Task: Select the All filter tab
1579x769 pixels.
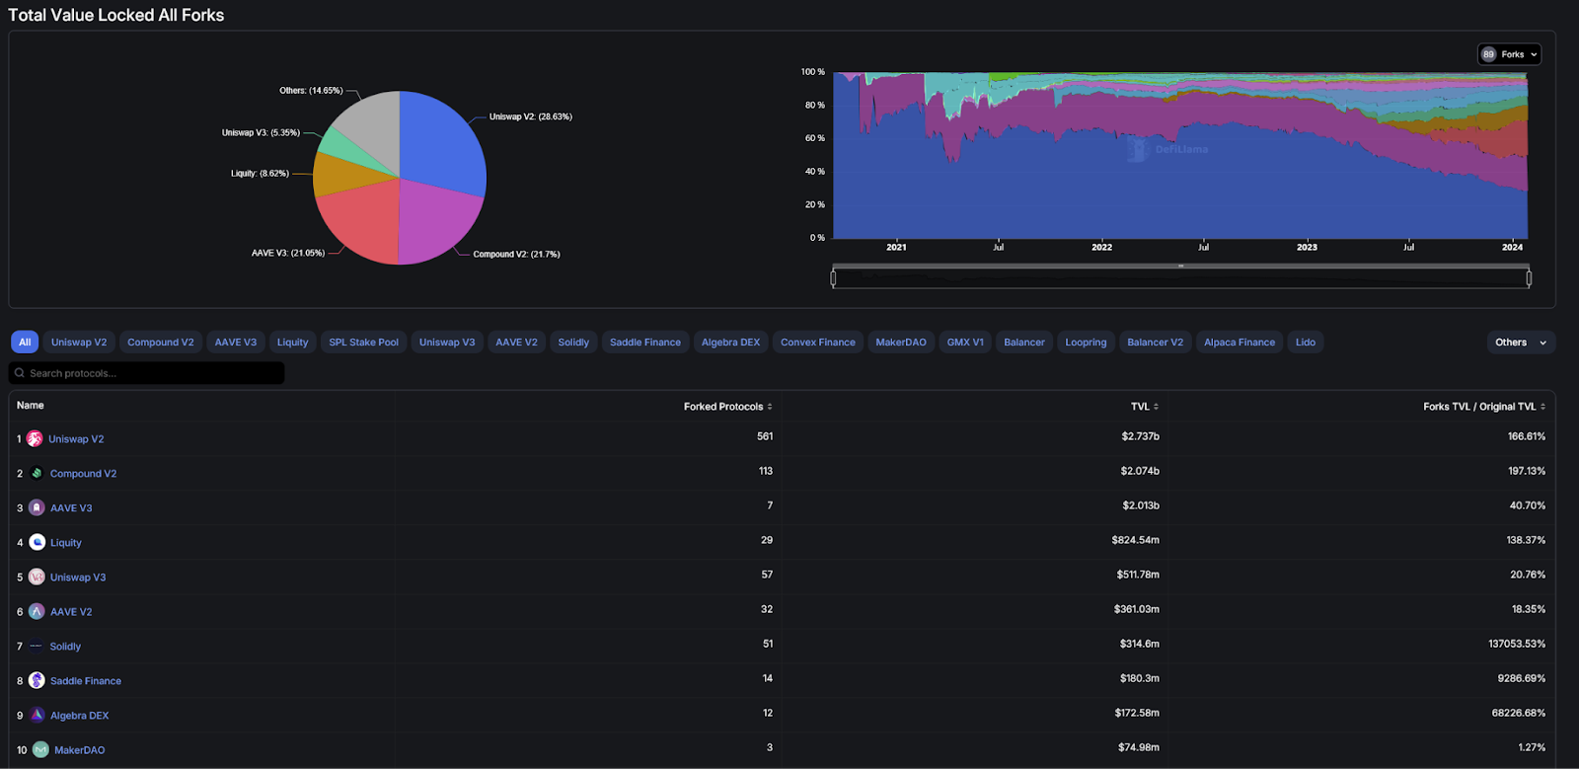Action: pos(25,343)
